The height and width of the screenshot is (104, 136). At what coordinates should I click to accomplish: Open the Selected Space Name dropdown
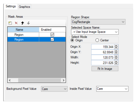tap(95, 32)
